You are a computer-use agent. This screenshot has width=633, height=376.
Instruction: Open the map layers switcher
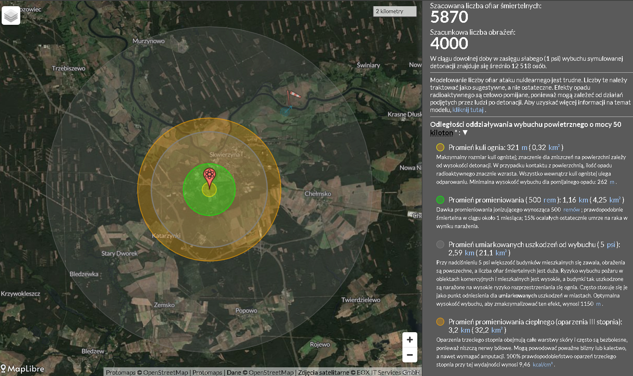tap(11, 16)
